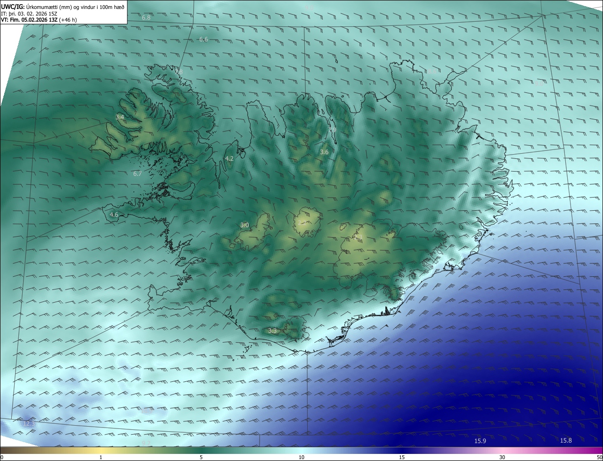Click the 12.3 value label

coord(30,424)
